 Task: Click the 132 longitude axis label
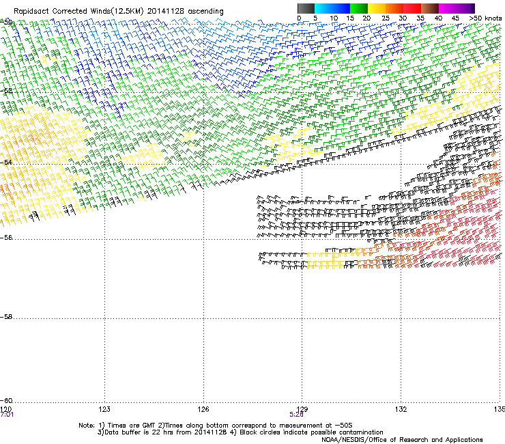401,409
